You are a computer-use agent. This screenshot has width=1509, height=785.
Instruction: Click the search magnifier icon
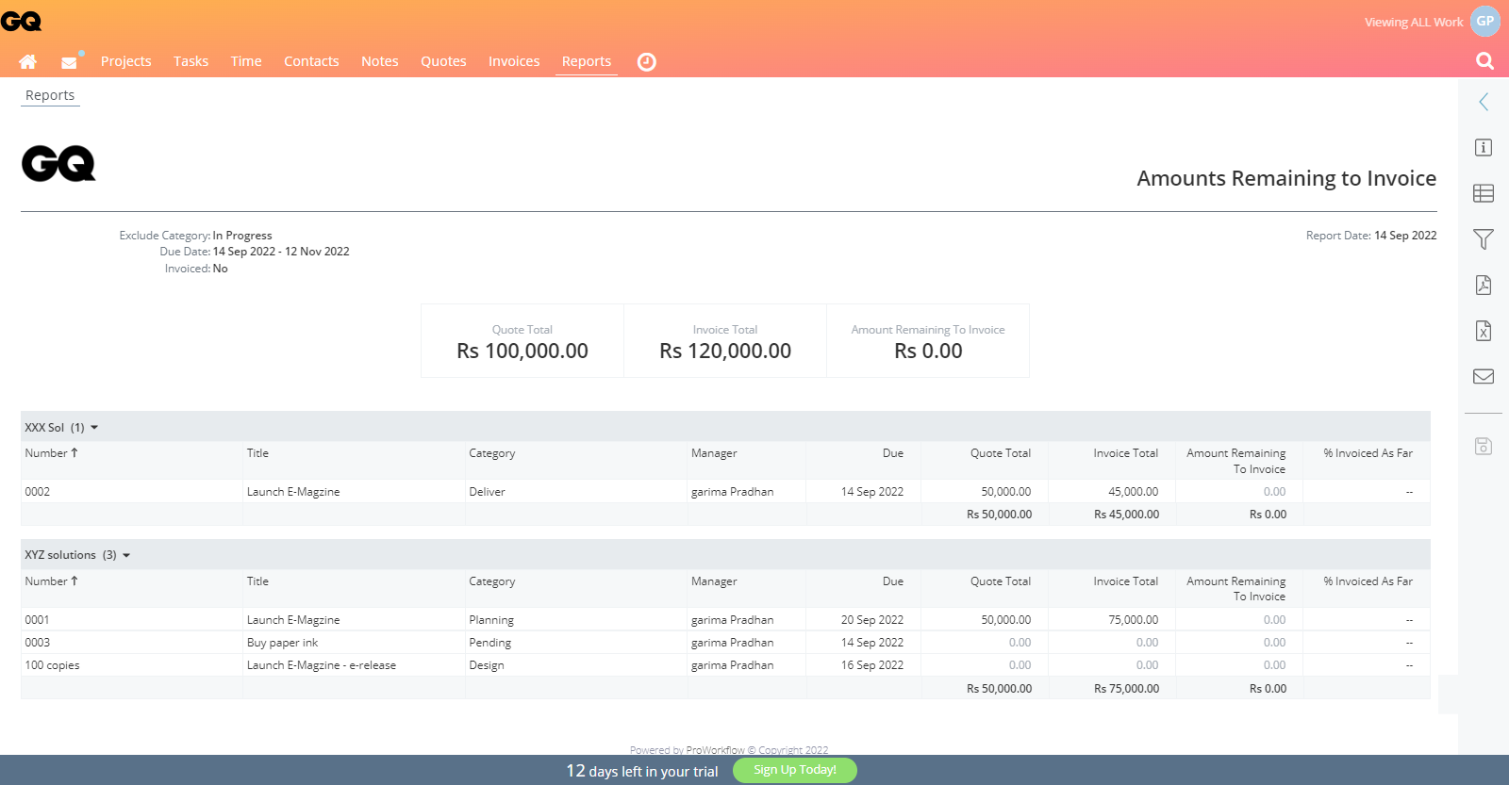coord(1484,61)
